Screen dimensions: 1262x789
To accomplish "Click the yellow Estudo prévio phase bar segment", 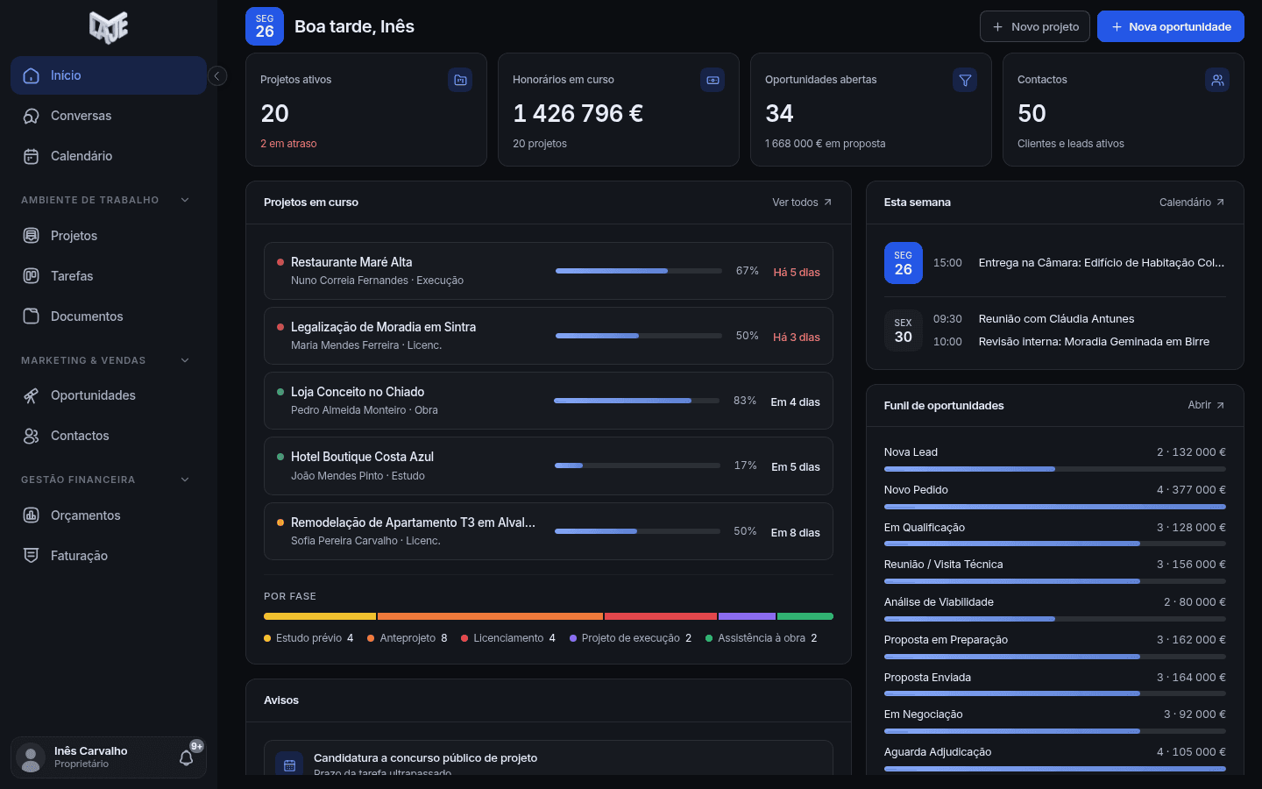I will (320, 616).
